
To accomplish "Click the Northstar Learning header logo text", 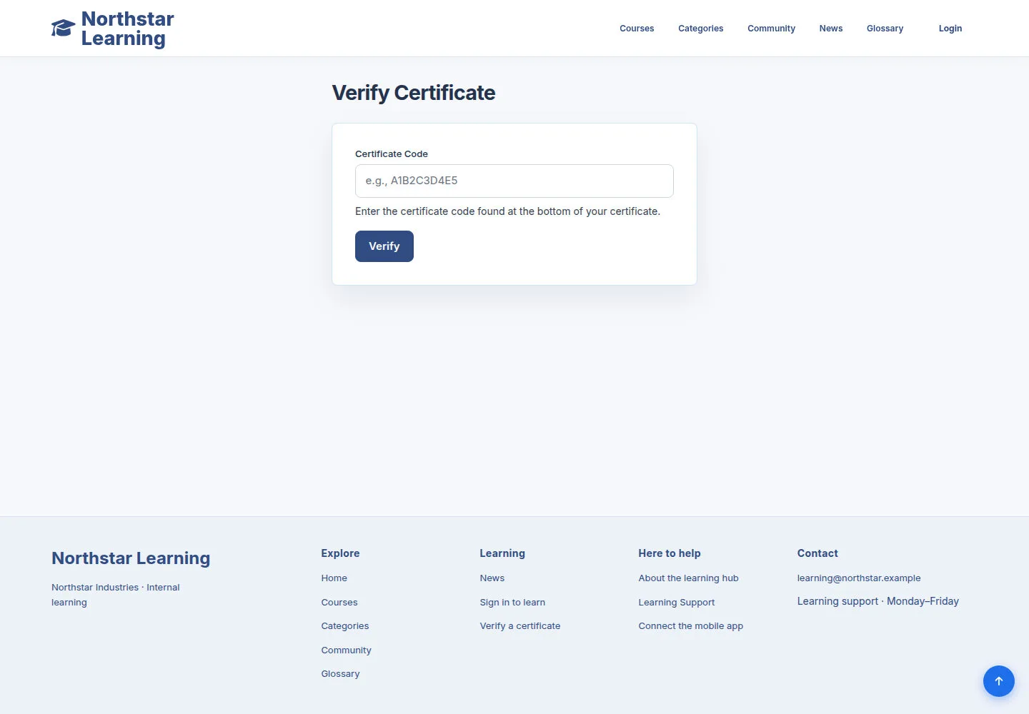I will tap(127, 29).
